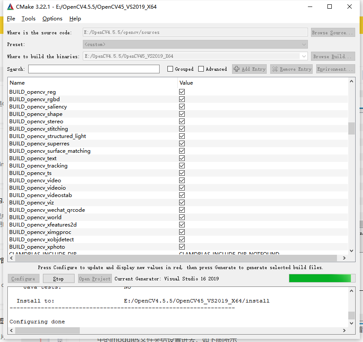Open the Options menu
The width and height of the screenshot is (363, 342).
(x=52, y=19)
